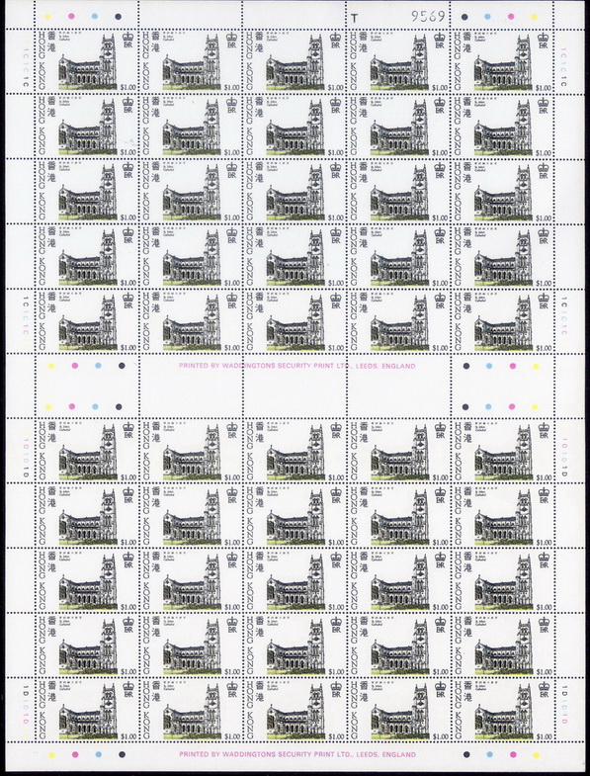Select the last stamp in the top row
590x776 pixels.
(x=502, y=61)
